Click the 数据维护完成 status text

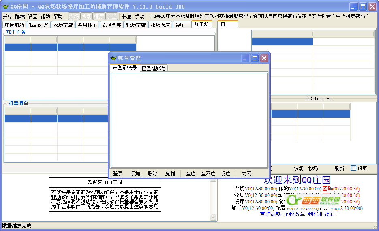[x=17, y=226]
